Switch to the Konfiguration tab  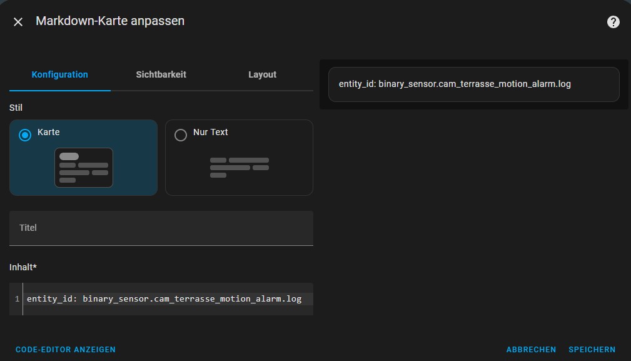[60, 74]
